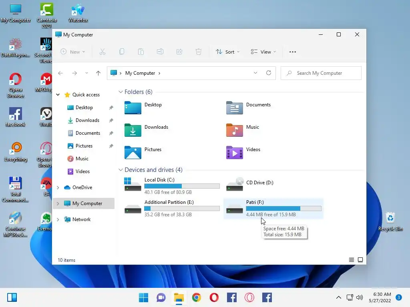Viewport: 410px width, 307px height.
Task: Click the Share icon in toolbar
Action: coord(179,52)
